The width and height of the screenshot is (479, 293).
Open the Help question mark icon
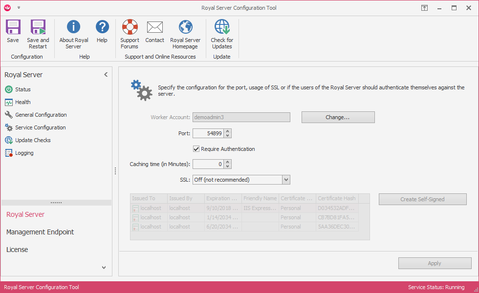102,27
